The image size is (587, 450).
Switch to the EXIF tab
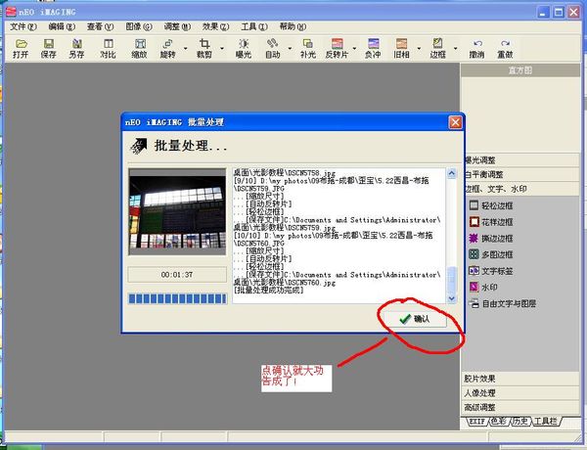[477, 421]
